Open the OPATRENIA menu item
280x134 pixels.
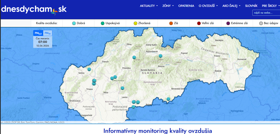[x=186, y=6]
